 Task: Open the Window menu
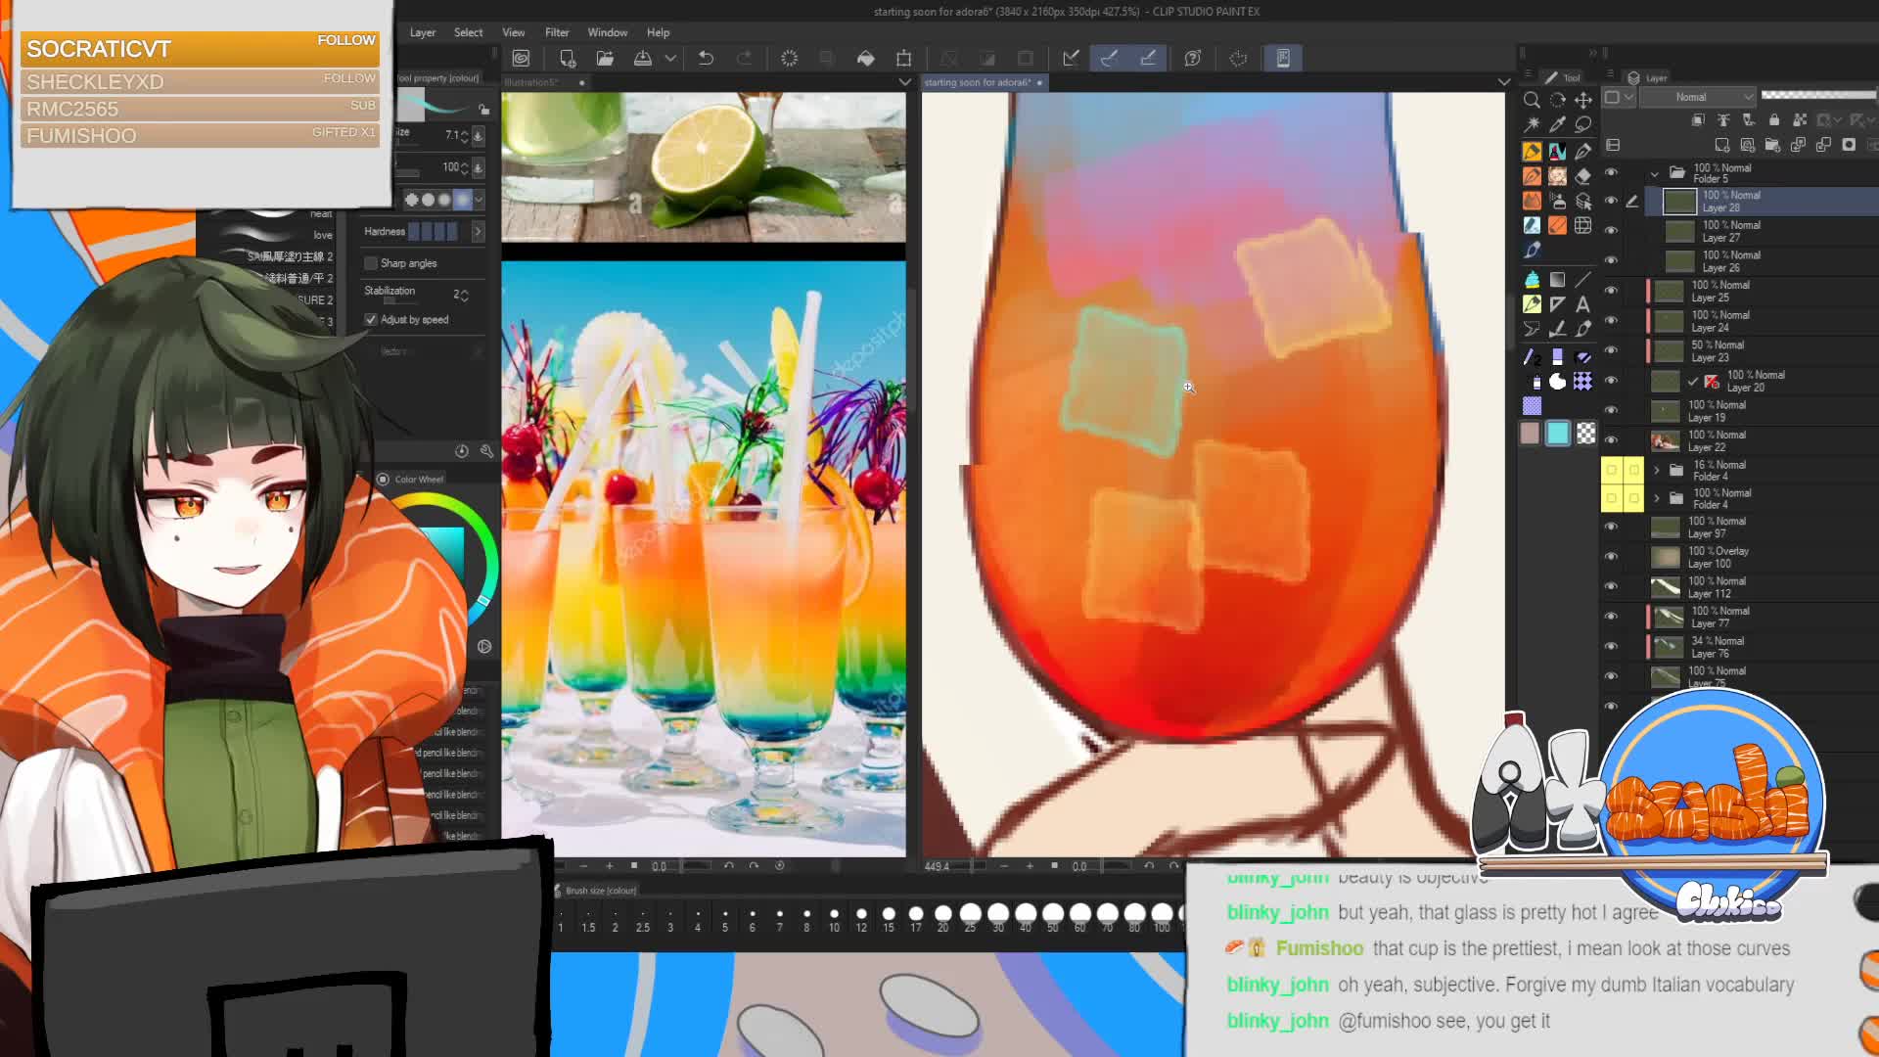[x=608, y=32]
